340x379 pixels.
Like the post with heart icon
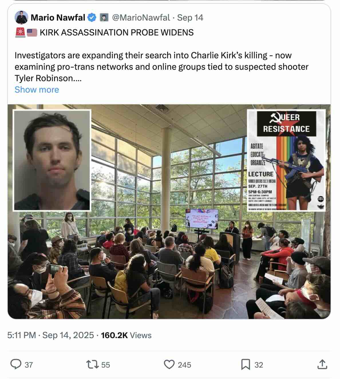coord(169,364)
